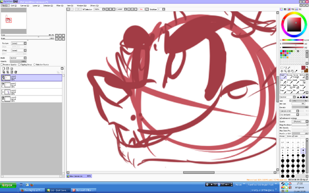The image size is (309, 193).
Task: Hide Layer4 with its eye icon
Action: click(x=3, y=76)
